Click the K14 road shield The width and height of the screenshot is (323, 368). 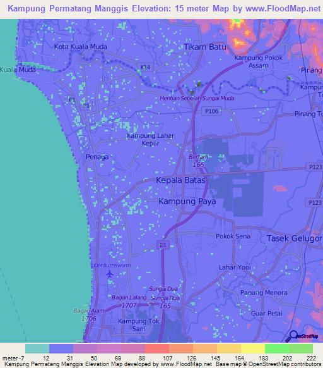pos(145,68)
